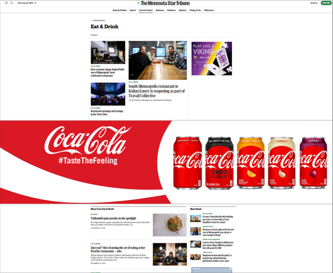Open the hamburger menu icon
333x273 pixels.
[x=6, y=3]
